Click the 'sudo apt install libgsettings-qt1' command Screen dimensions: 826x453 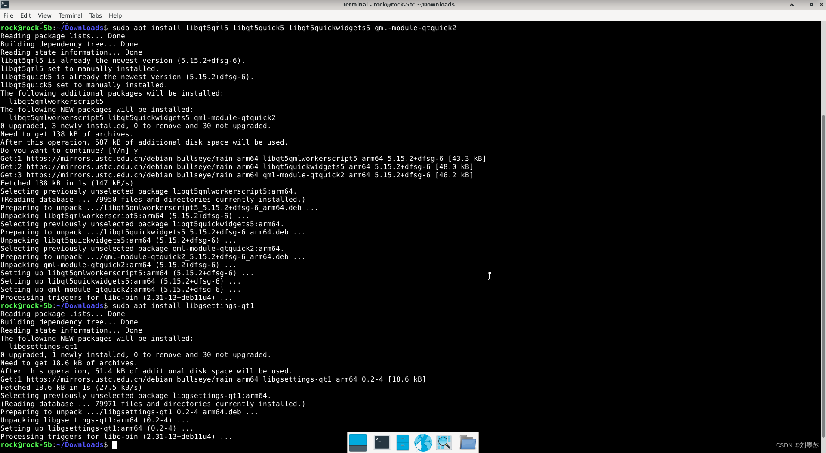[x=183, y=306]
